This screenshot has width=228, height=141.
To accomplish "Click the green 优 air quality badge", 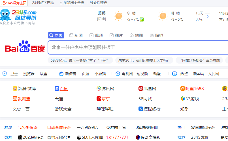I will pyautogui.click(x=142, y=19).
